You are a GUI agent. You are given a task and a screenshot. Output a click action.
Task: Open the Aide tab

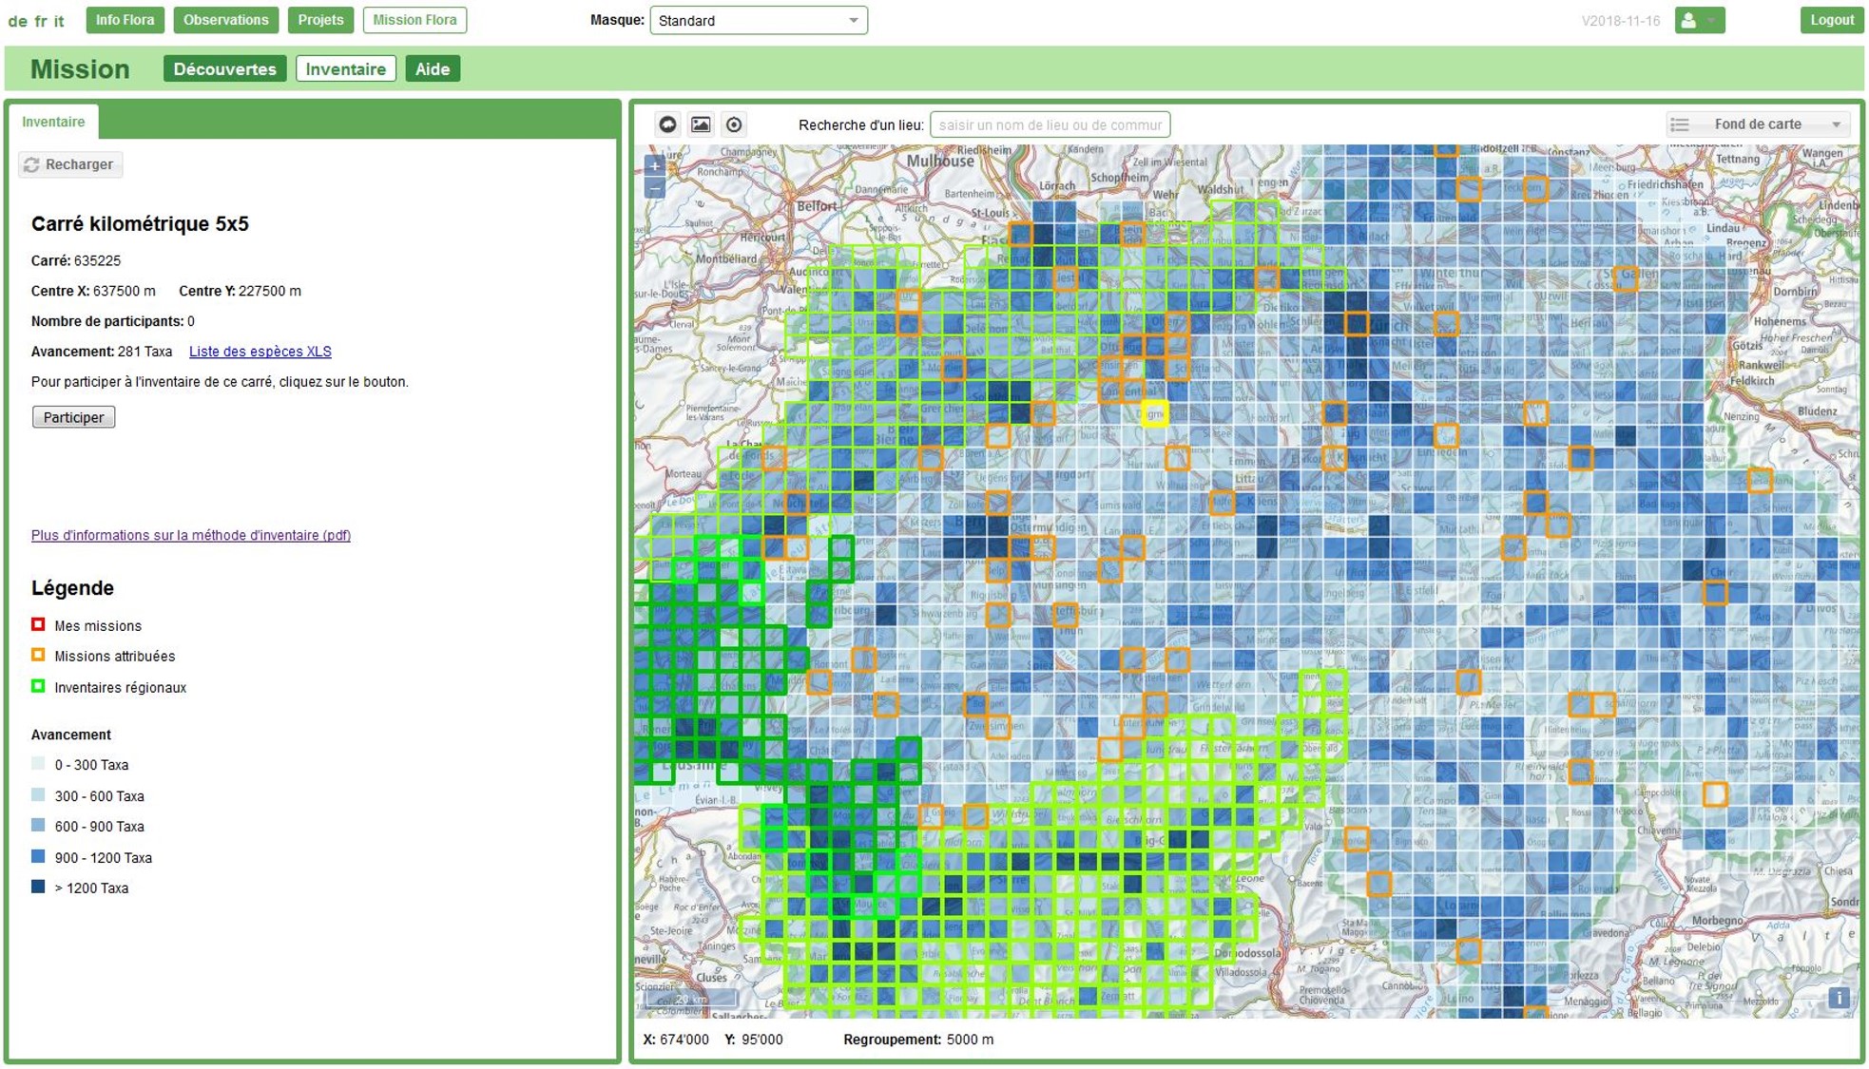[433, 68]
